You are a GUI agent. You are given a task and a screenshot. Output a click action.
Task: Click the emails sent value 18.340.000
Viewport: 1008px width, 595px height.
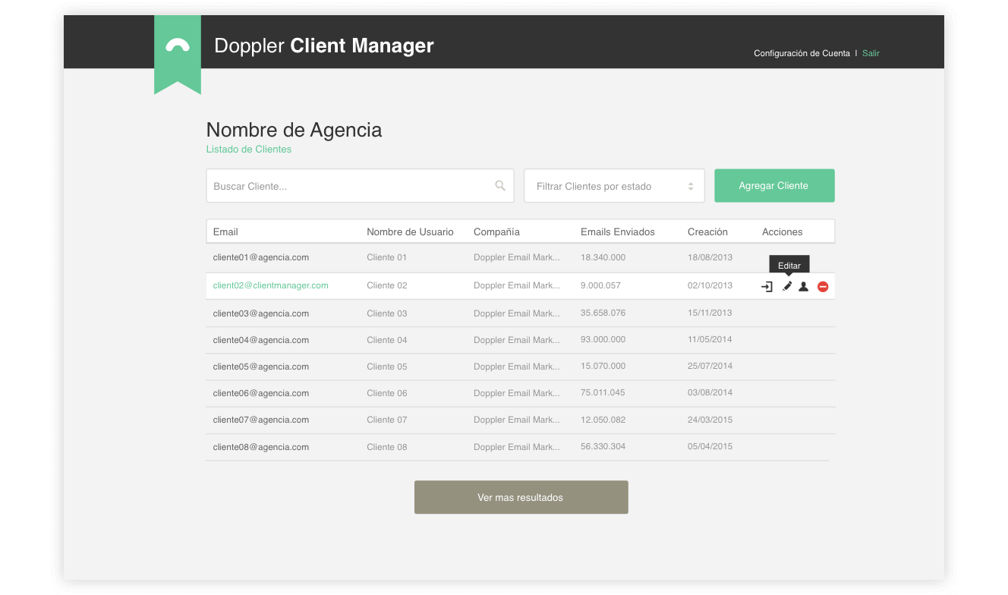603,257
